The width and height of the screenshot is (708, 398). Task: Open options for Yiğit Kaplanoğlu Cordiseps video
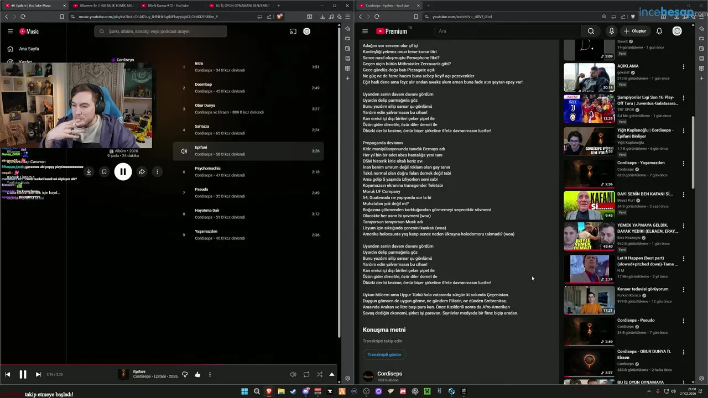[x=684, y=131]
